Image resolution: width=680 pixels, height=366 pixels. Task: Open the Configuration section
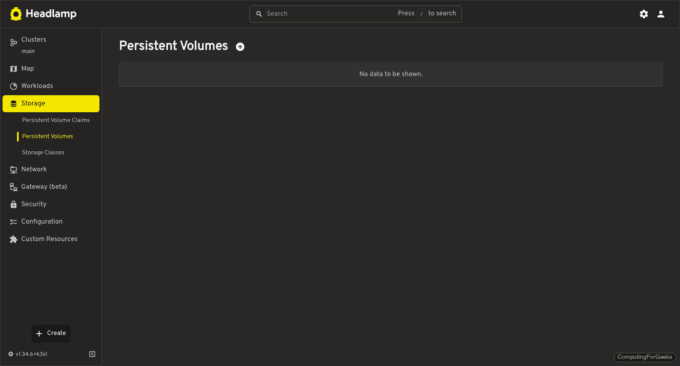pyautogui.click(x=51, y=222)
